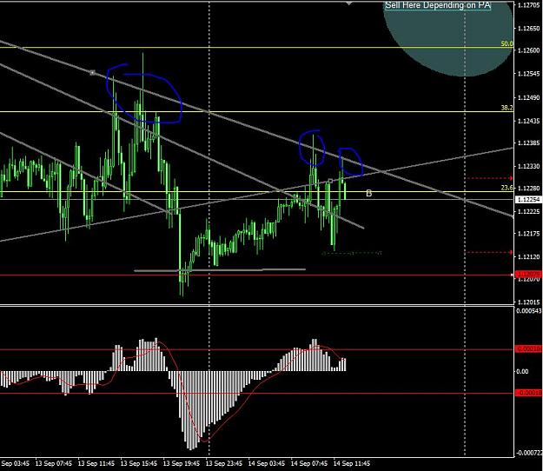Click the 1.12600 price axis value
543x471 pixels.
(528, 50)
